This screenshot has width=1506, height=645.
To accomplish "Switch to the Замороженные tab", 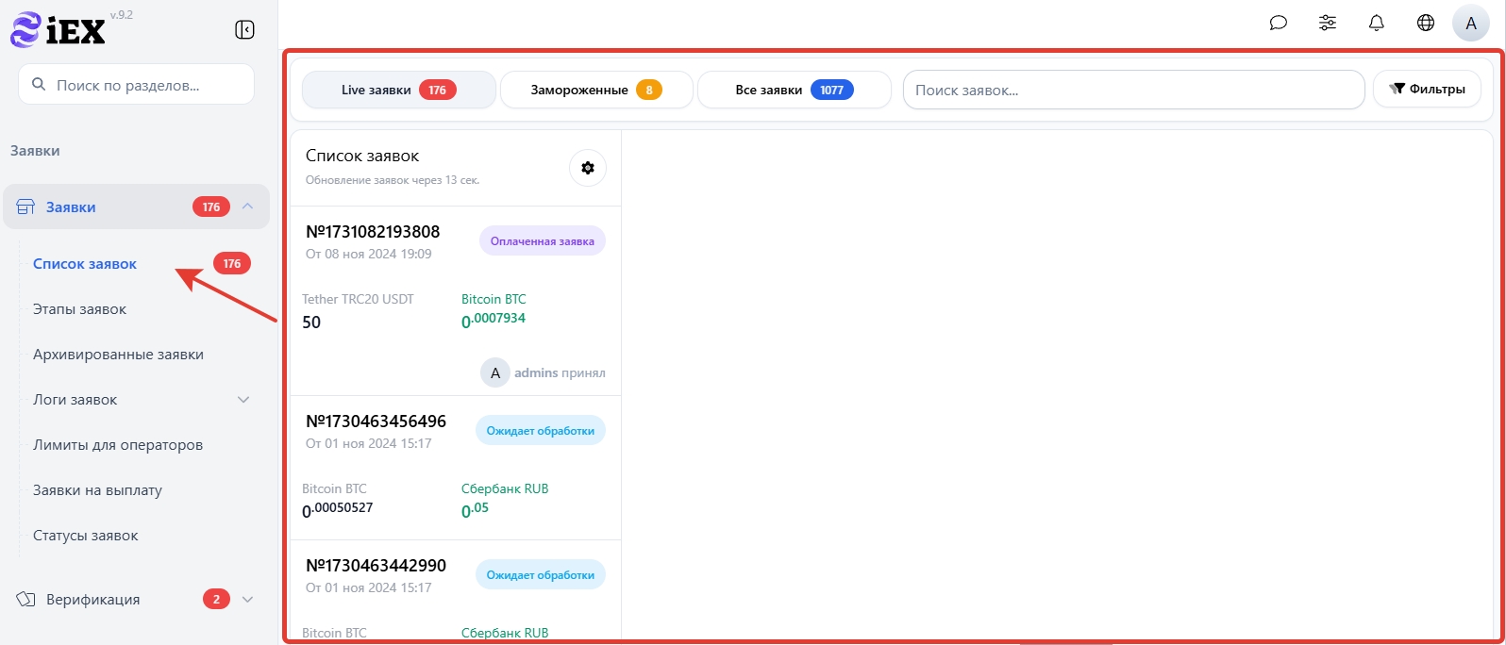I will [x=596, y=91].
